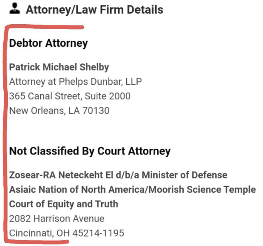Open Patrick Michael Shelby attorney name

pyautogui.click(x=59, y=67)
